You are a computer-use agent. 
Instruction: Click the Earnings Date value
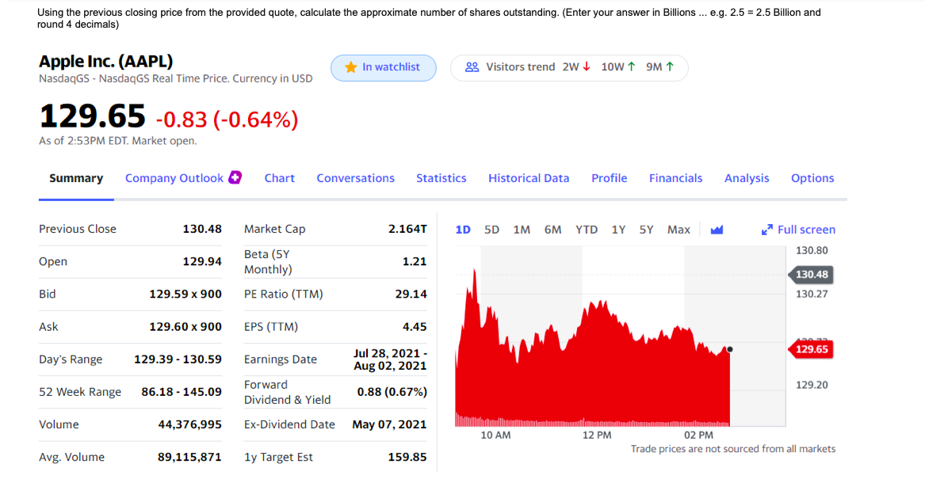[391, 359]
